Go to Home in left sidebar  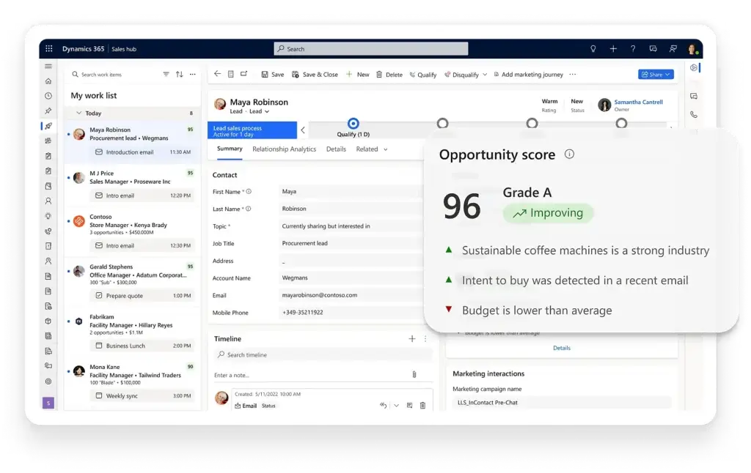tap(48, 81)
